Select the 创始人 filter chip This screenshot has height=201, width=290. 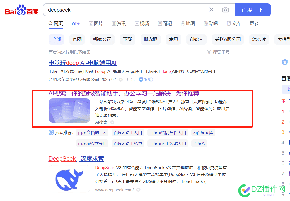(x=197, y=39)
